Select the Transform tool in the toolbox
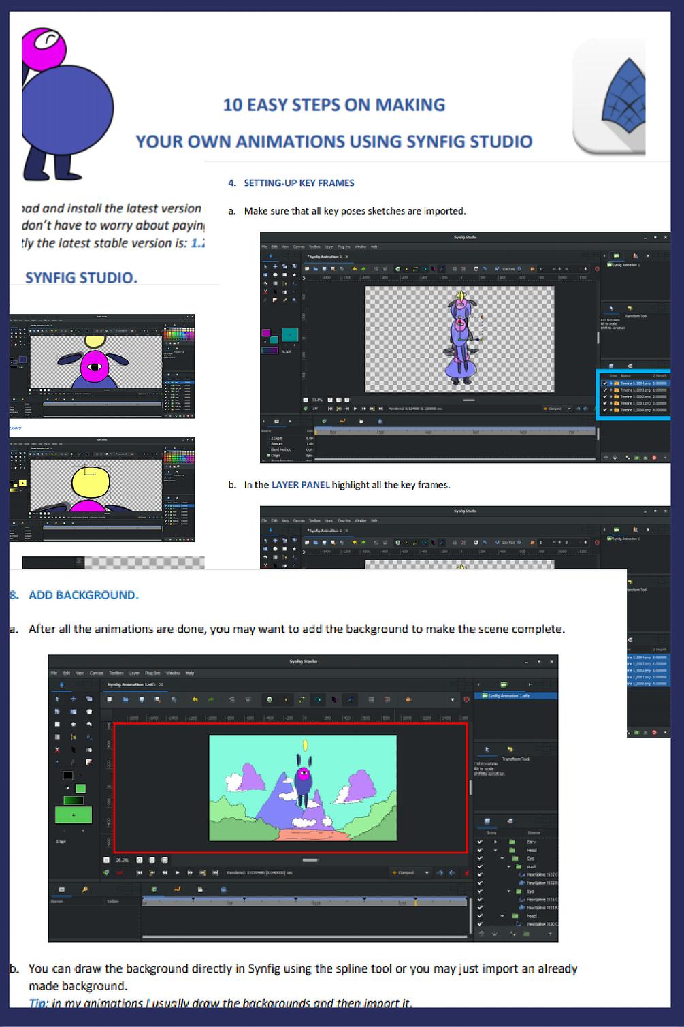 point(56,698)
